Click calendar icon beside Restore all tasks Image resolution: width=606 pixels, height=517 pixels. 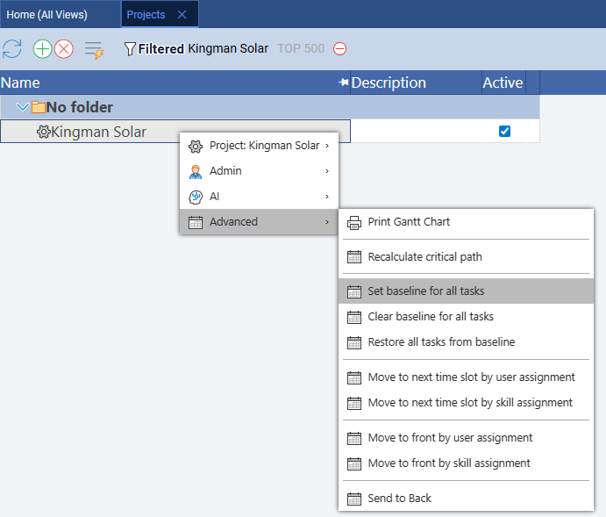pyautogui.click(x=354, y=342)
